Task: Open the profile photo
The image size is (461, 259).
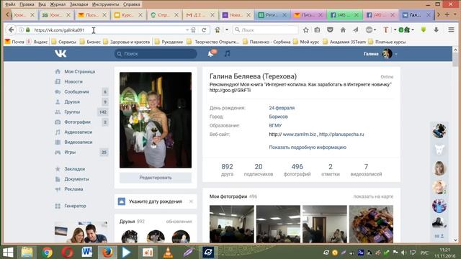Action: click(x=156, y=120)
